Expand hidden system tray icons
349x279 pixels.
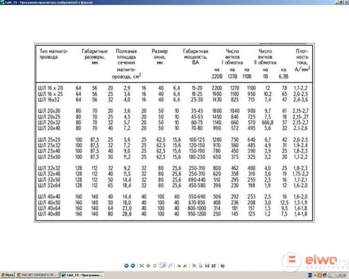315,275
